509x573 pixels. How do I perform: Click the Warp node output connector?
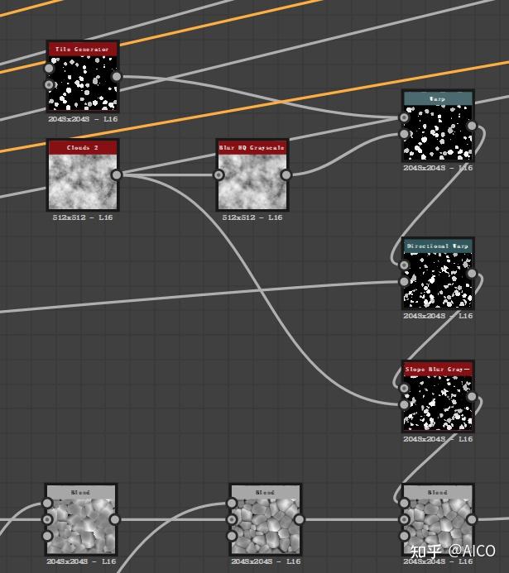pos(472,126)
